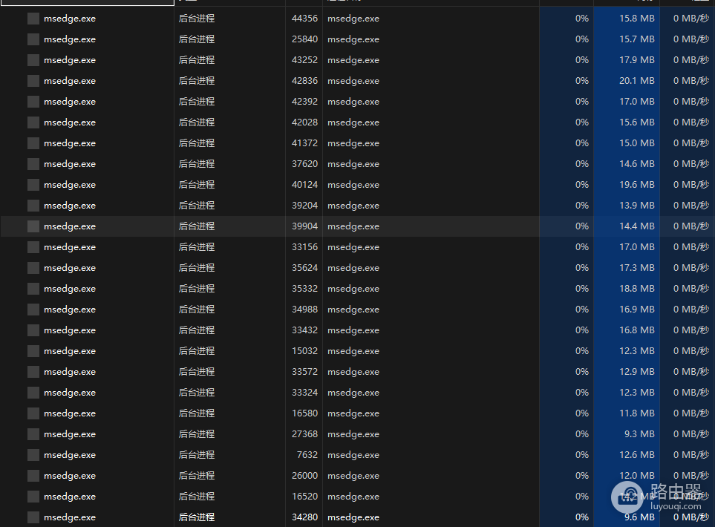Click the 17.9 MB memory value
Screen dimensions: 715x527
point(636,60)
